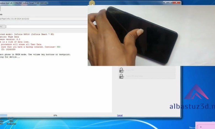
Task: Select the "Selected model: Infinix X6516" log line
Action: tap(28, 34)
